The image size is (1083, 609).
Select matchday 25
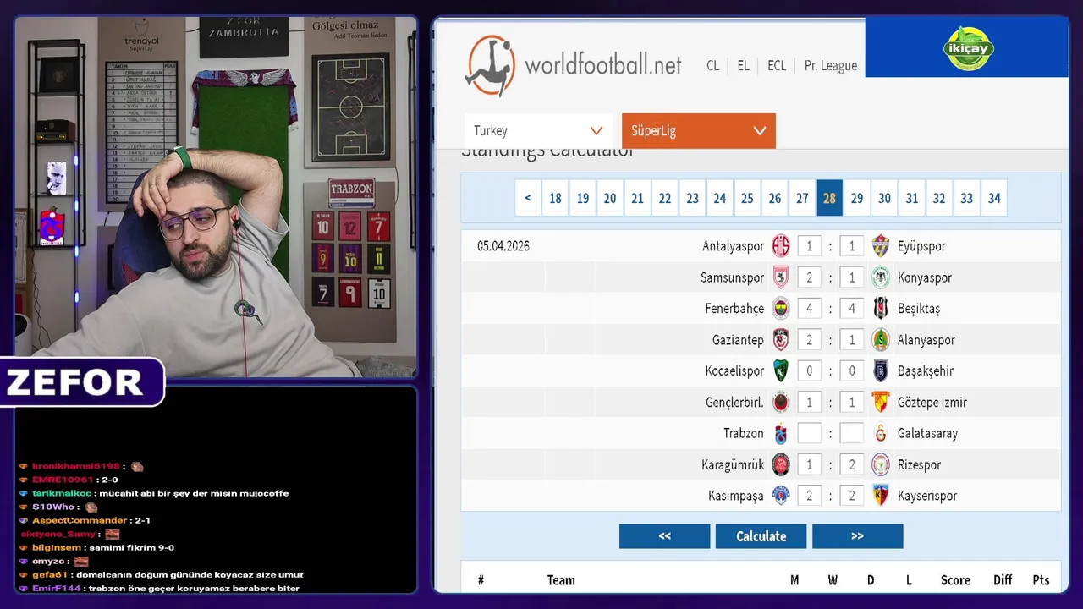pyautogui.click(x=747, y=198)
